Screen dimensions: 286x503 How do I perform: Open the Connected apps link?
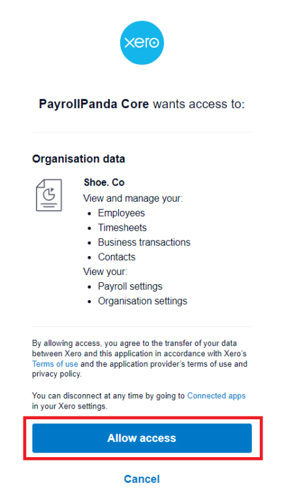(216, 396)
